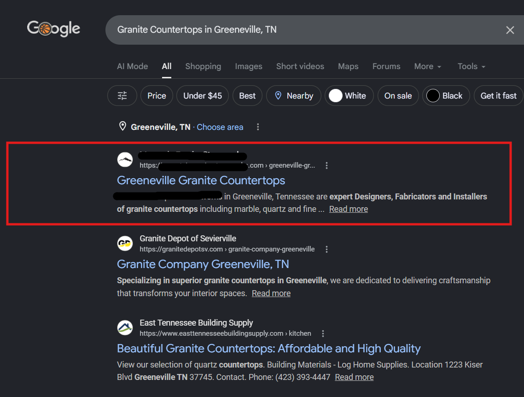Apply the On sale filter

pos(398,96)
